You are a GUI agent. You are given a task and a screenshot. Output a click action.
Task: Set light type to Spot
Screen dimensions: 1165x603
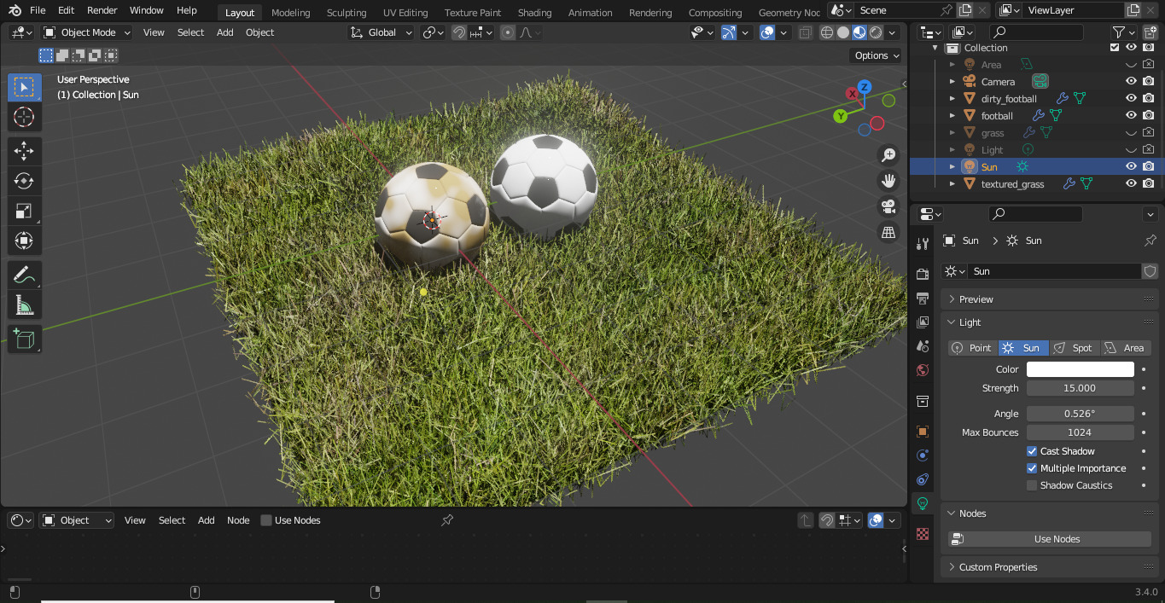coord(1074,348)
